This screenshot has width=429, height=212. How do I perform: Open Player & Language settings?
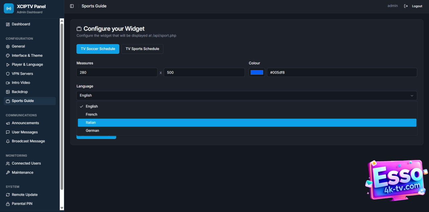point(27,65)
